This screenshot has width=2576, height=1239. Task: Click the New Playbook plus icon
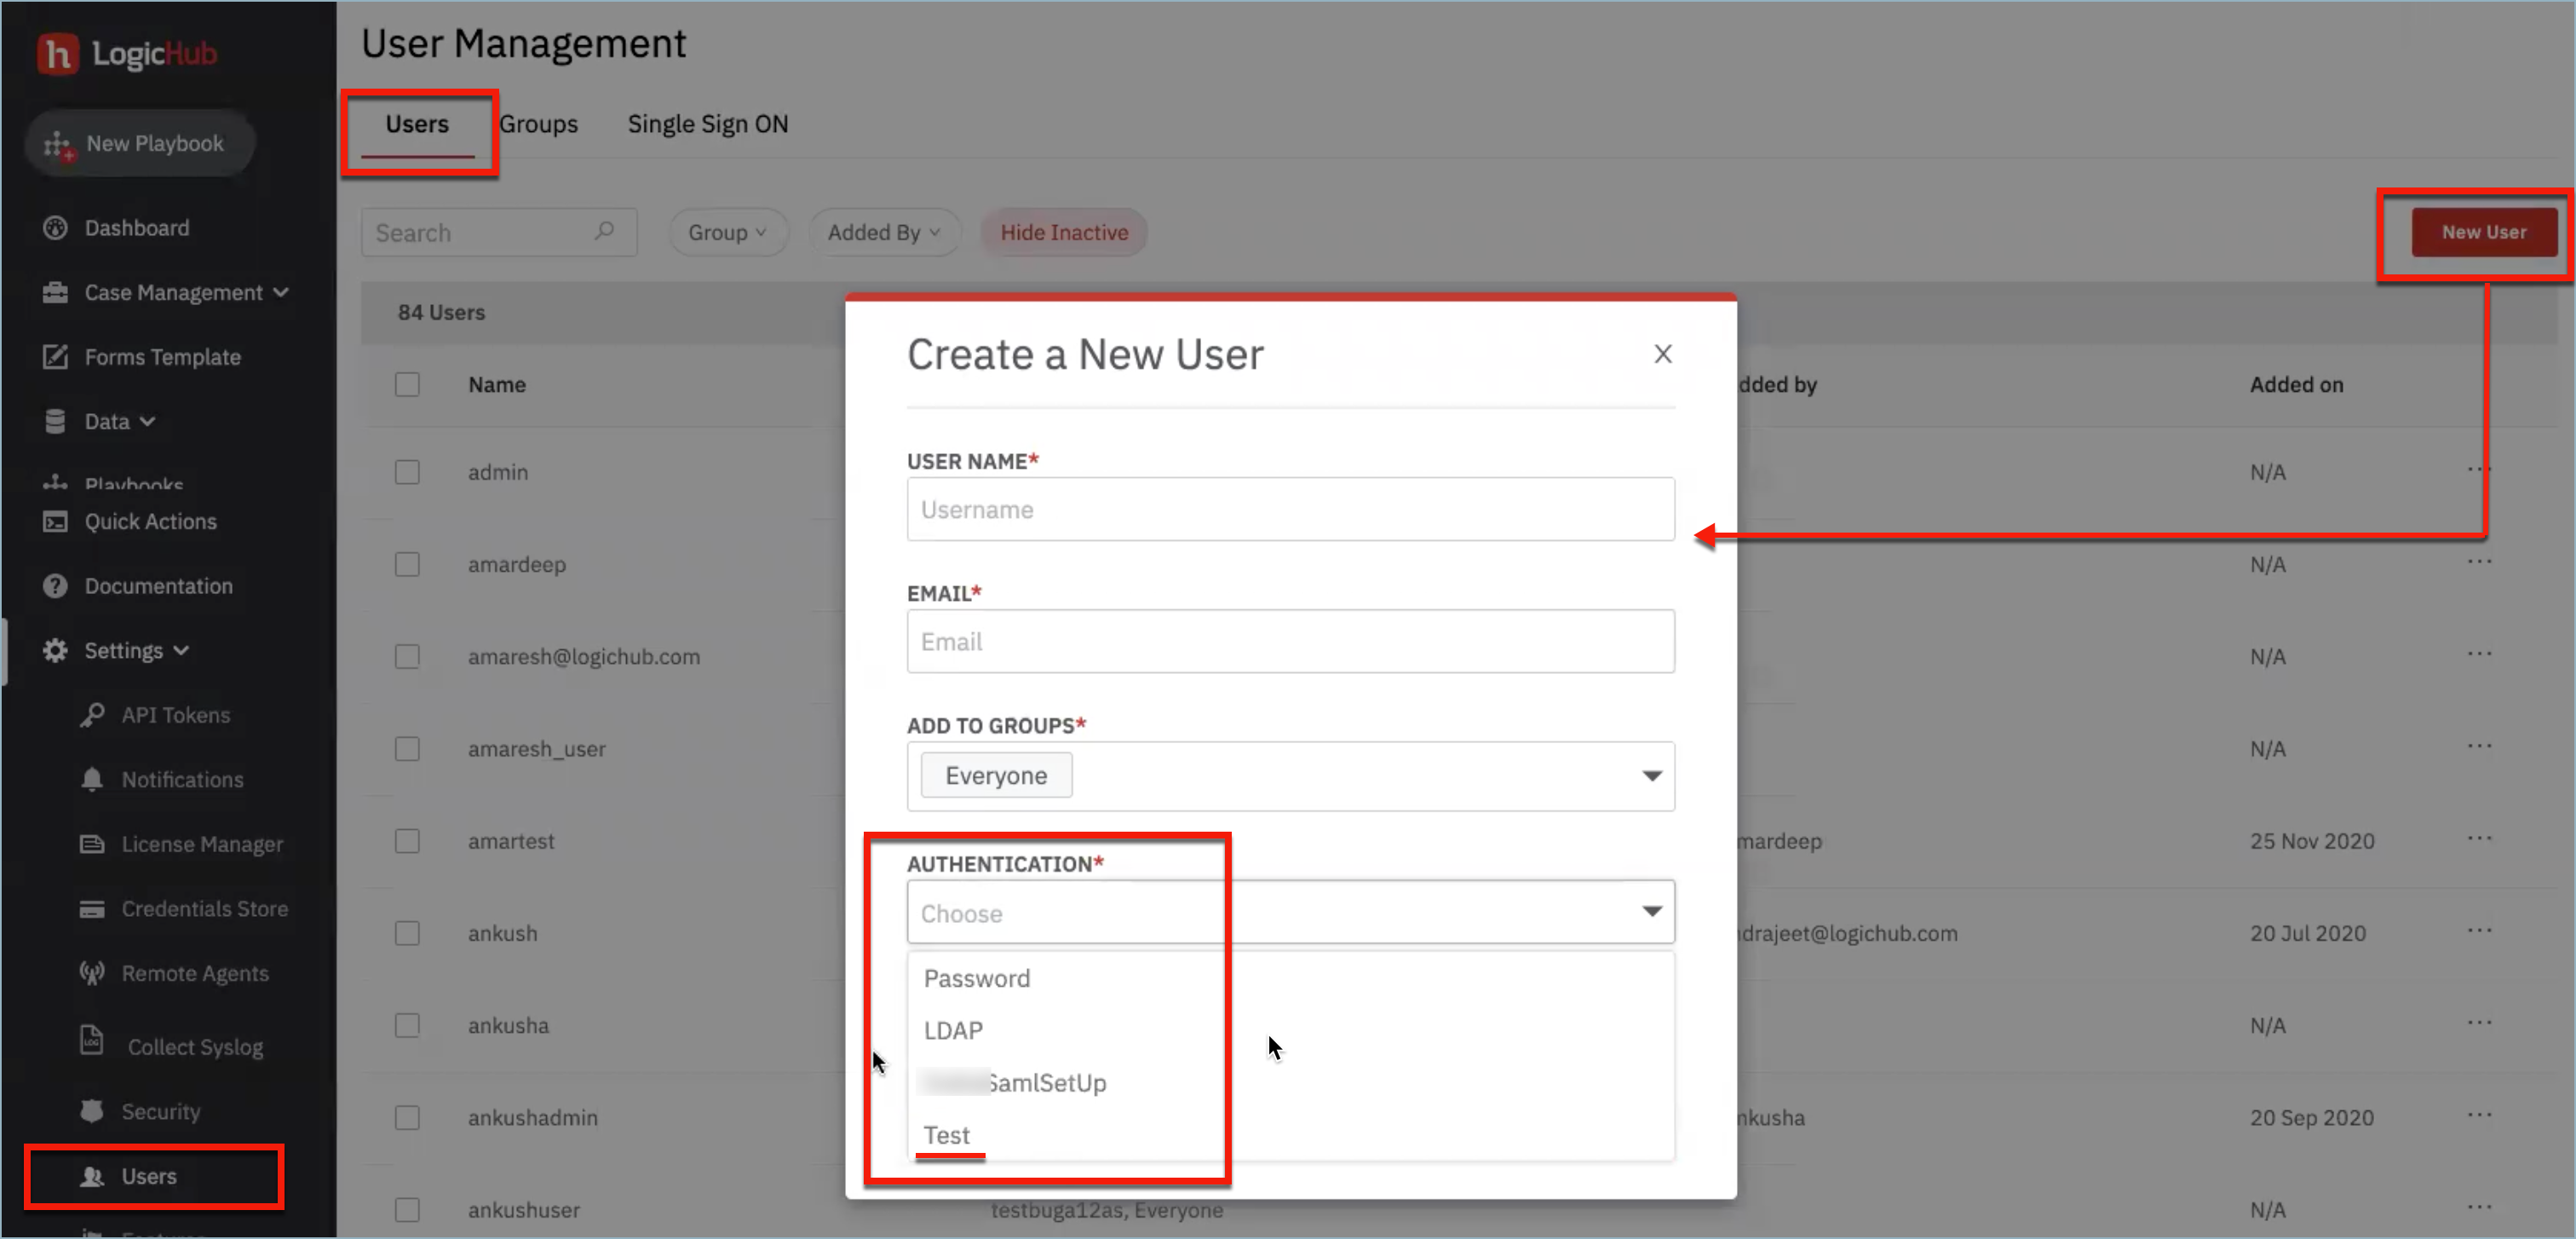pyautogui.click(x=58, y=145)
